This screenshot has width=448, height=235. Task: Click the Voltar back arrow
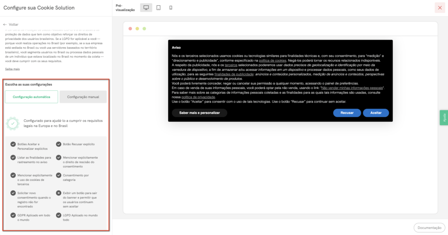click(x=5, y=24)
